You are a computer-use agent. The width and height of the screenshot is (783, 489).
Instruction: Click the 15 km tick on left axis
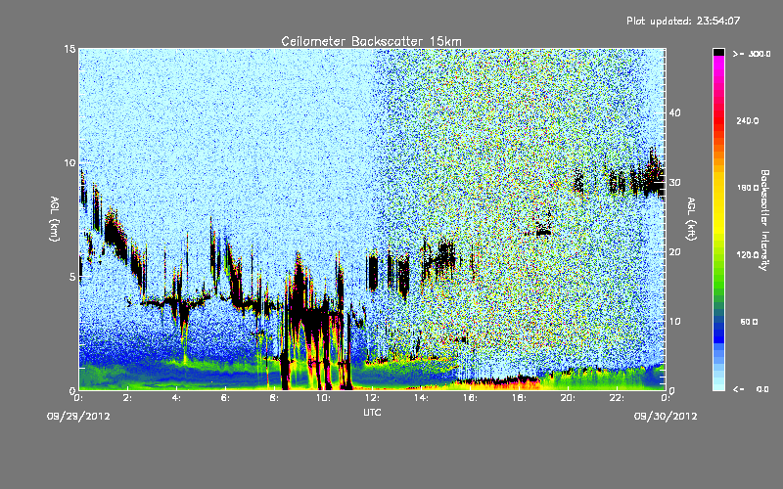click(69, 49)
